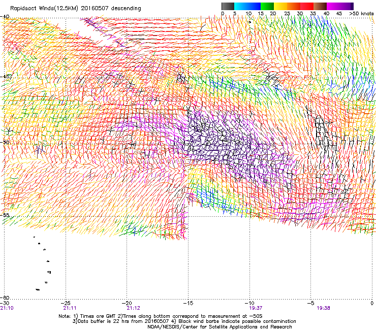The image size is (376, 330).
Task: Click the '-5' longitude axis label
Action: tap(311, 303)
